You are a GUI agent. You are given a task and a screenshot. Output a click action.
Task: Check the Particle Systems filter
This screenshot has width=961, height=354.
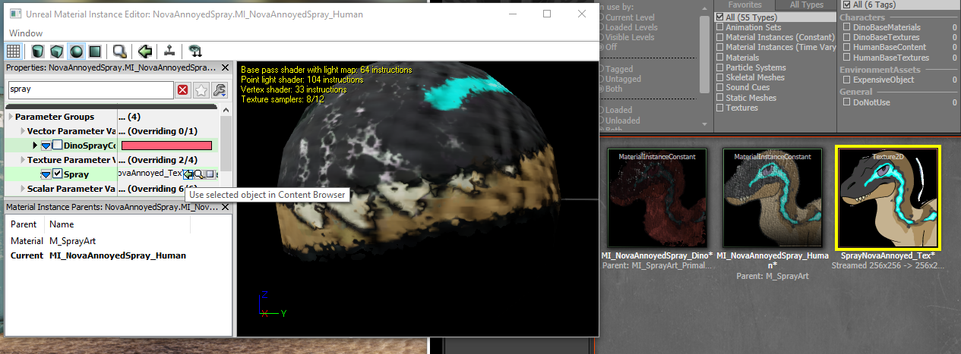[x=720, y=67]
